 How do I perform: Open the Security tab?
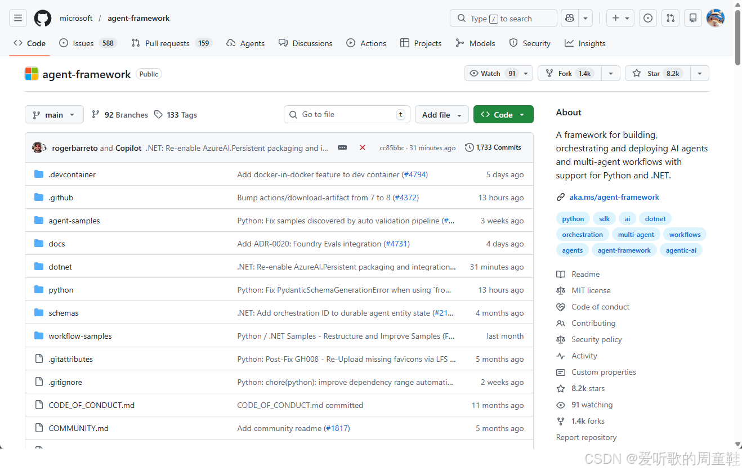coord(530,43)
